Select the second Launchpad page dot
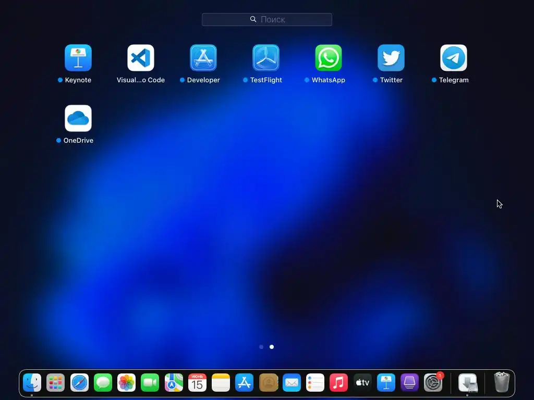Screen dimensions: 534x400 [x=272, y=347]
